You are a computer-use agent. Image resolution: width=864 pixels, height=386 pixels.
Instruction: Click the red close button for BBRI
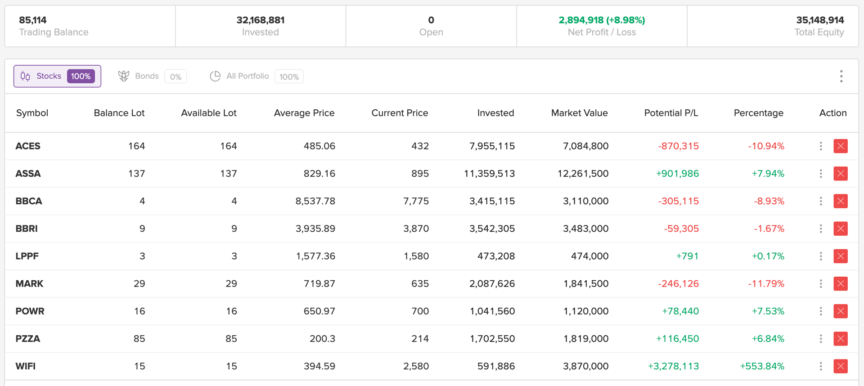point(840,229)
